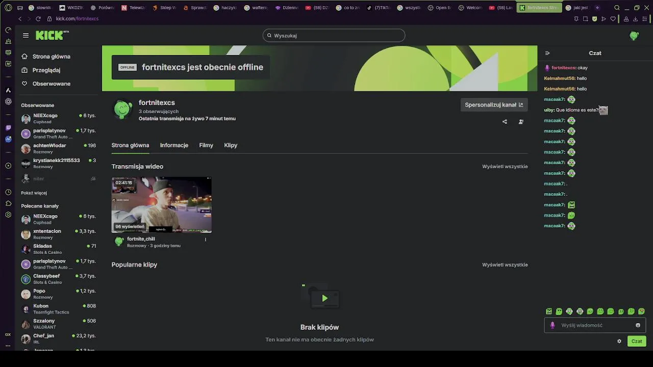Open history clock icon in Opera sidebar
The height and width of the screenshot is (367, 653).
pos(8,192)
